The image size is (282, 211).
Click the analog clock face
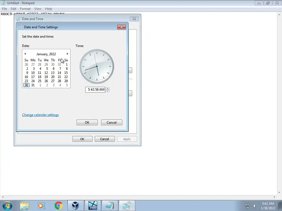[97, 66]
